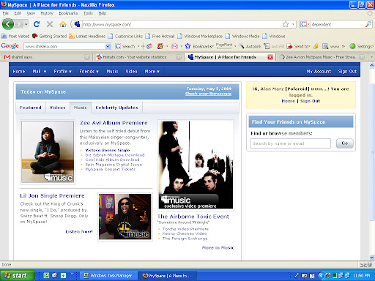
Task: Open the Kenny Chesney Video link
Action: coord(185,233)
